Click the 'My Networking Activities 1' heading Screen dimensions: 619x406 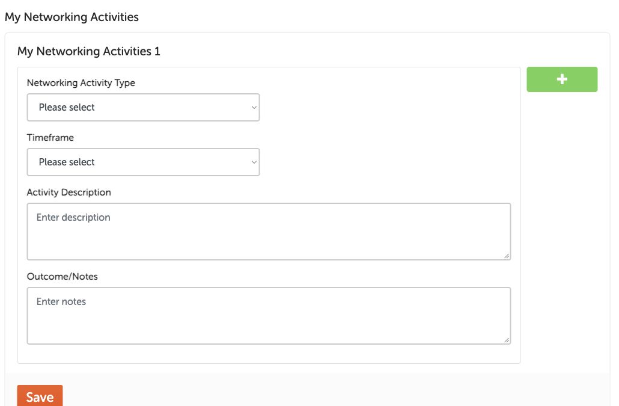click(89, 51)
